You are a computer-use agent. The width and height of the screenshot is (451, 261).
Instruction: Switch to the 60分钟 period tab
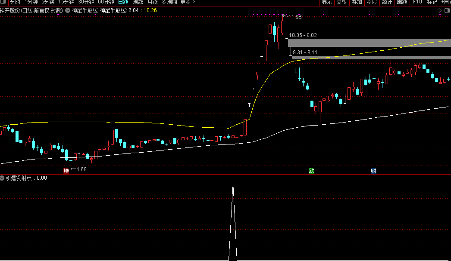(x=106, y=2)
